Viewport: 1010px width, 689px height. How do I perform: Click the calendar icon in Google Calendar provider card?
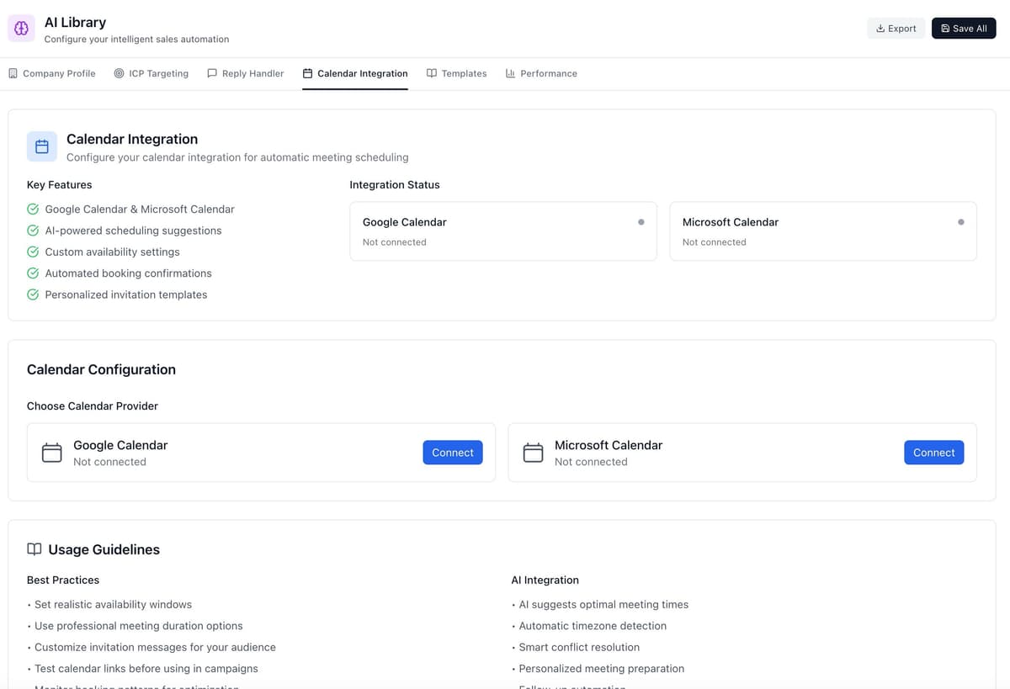point(52,453)
